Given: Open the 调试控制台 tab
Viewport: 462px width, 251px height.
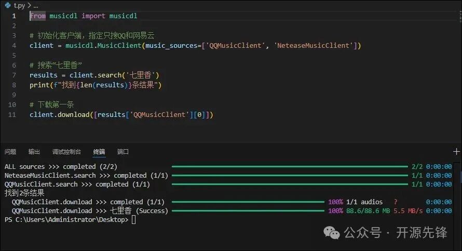Looking at the screenshot, I should point(66,152).
